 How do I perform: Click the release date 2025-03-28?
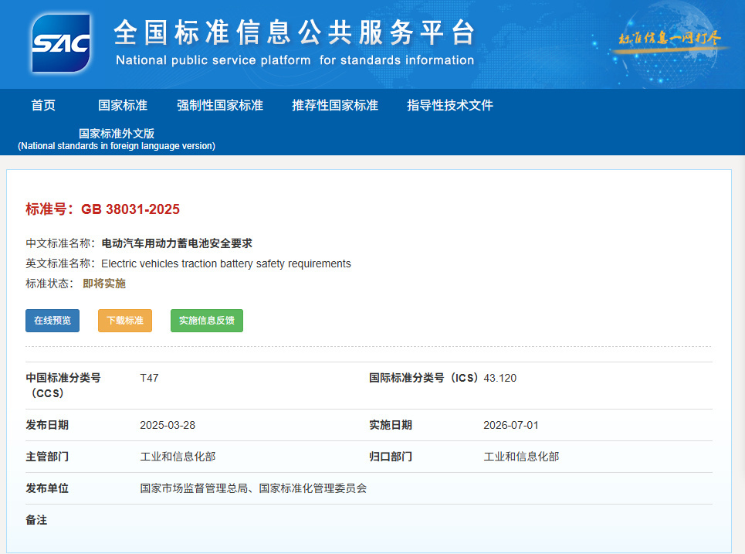pos(168,425)
